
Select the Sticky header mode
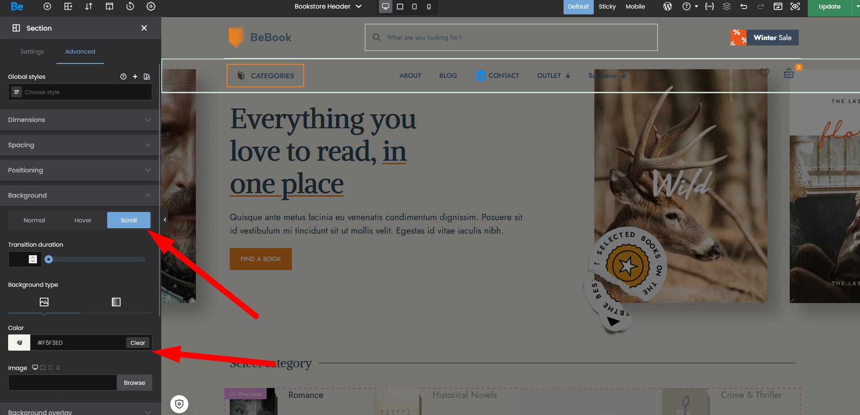tap(607, 6)
